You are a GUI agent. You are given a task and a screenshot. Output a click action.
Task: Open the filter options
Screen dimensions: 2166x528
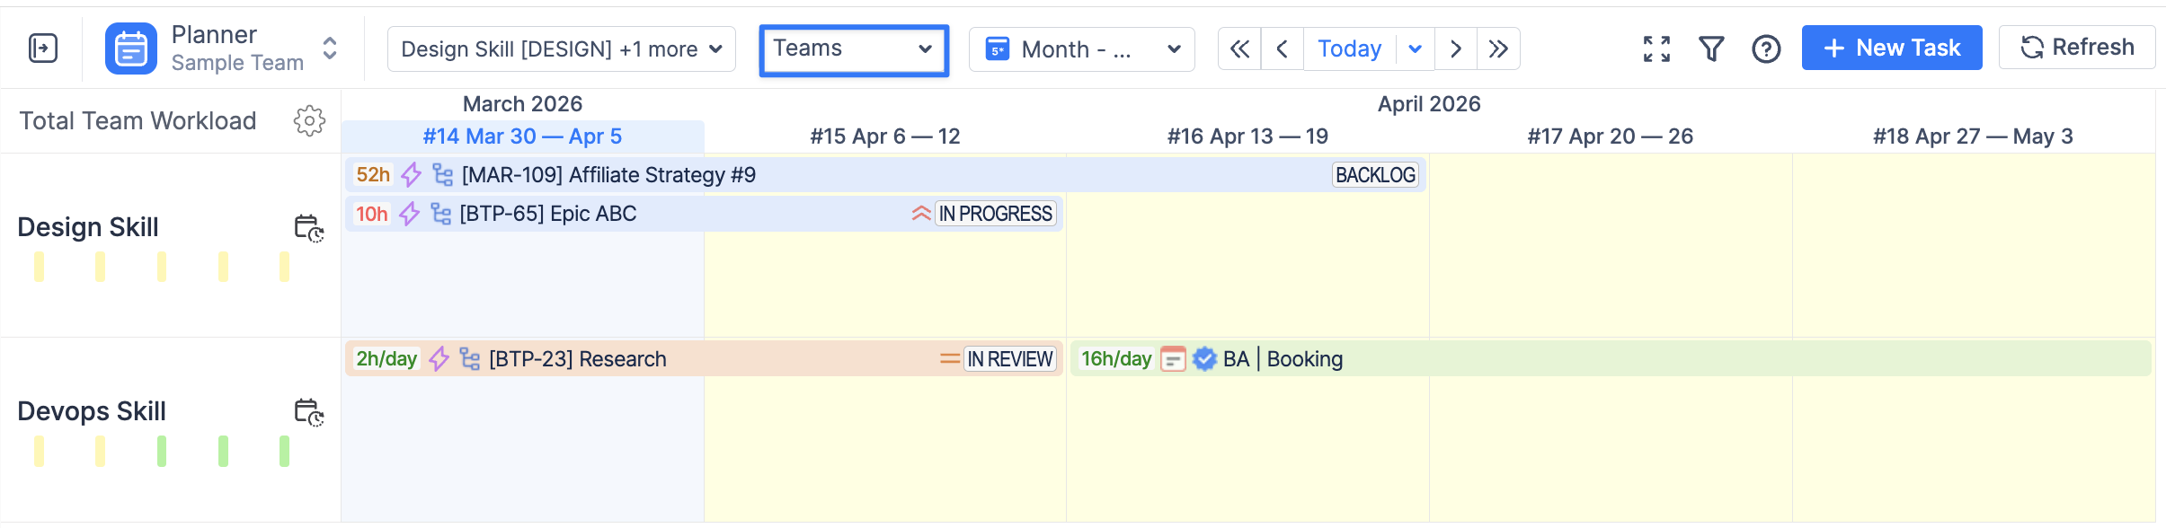point(1711,48)
